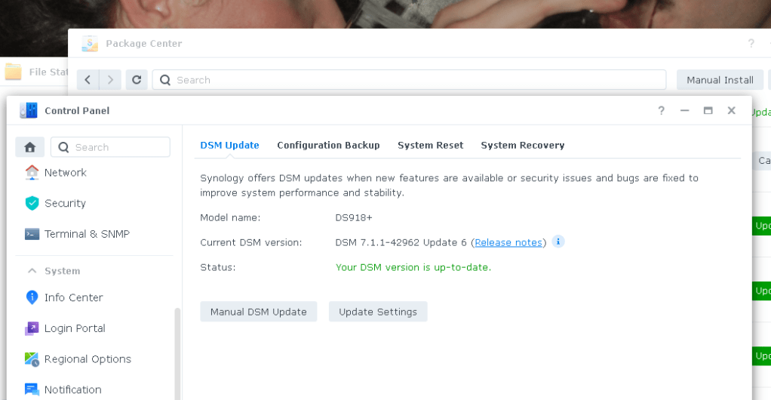
Task: Open Regional Options
Action: coord(78,359)
